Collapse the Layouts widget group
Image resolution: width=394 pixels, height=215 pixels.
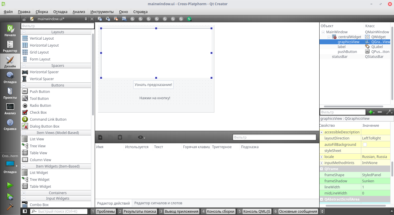24,32
